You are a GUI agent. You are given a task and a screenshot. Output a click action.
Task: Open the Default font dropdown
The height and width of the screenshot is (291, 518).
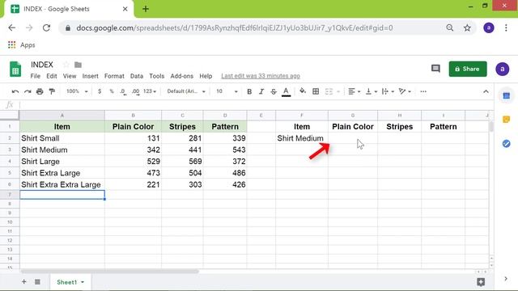tap(186, 91)
